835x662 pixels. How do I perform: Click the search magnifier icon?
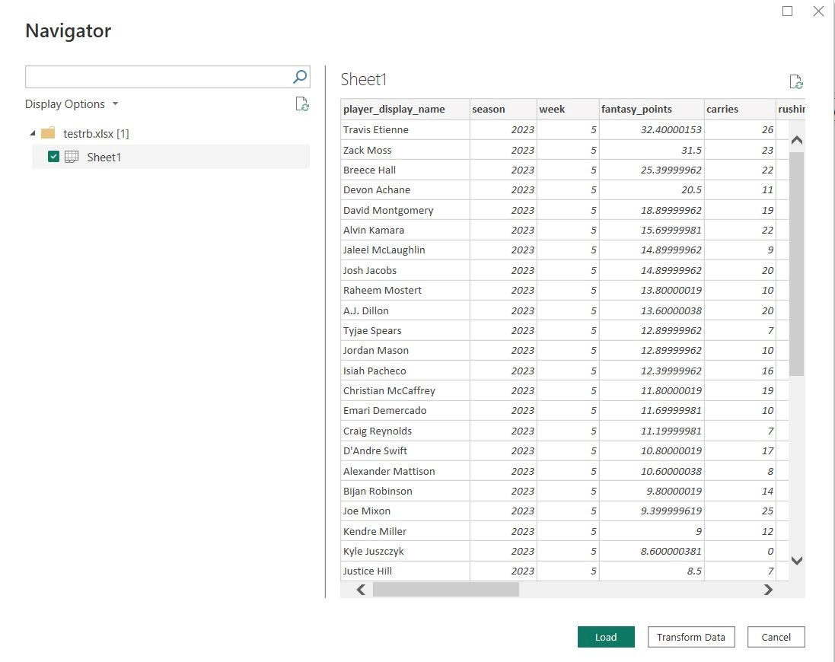pyautogui.click(x=300, y=76)
